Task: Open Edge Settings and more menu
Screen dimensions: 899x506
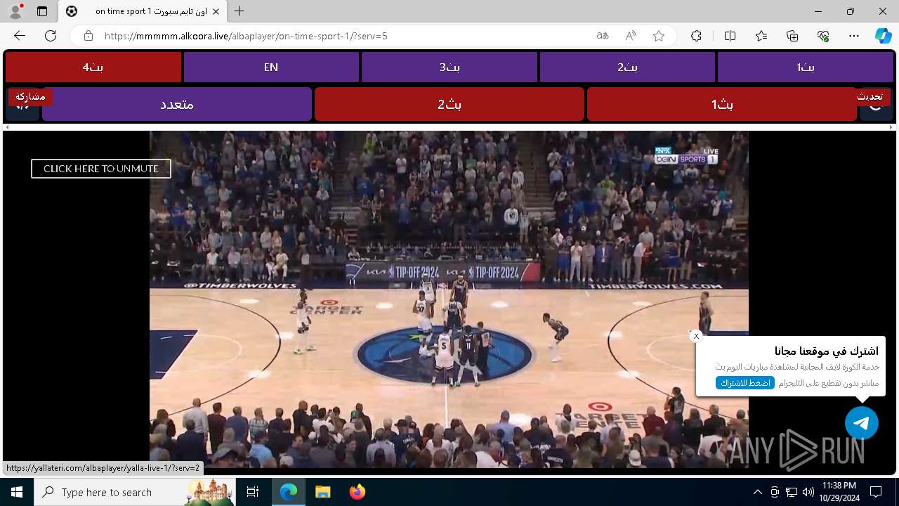Action: pos(854,36)
